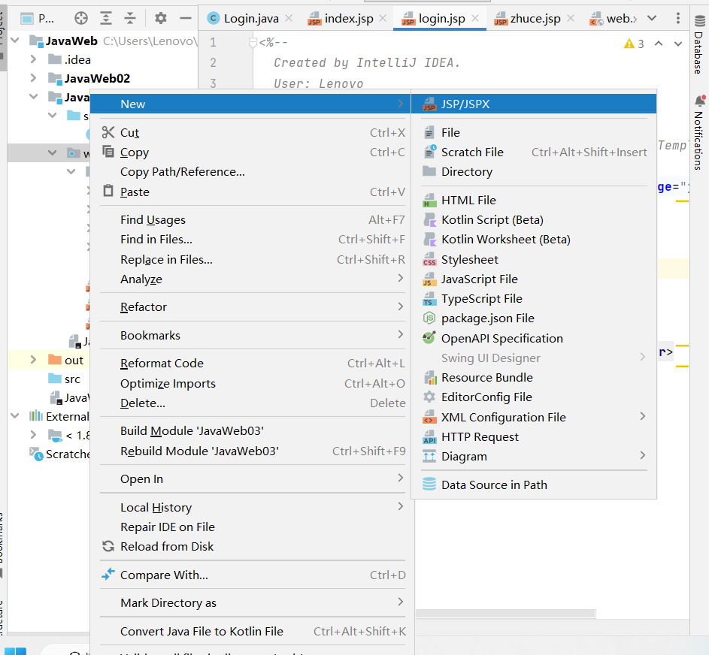
Task: Open the Database tool window
Action: point(698,44)
